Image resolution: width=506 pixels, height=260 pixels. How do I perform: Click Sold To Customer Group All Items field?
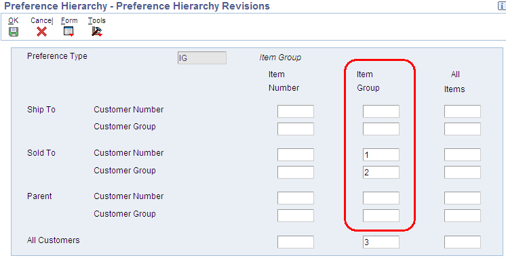click(x=463, y=173)
